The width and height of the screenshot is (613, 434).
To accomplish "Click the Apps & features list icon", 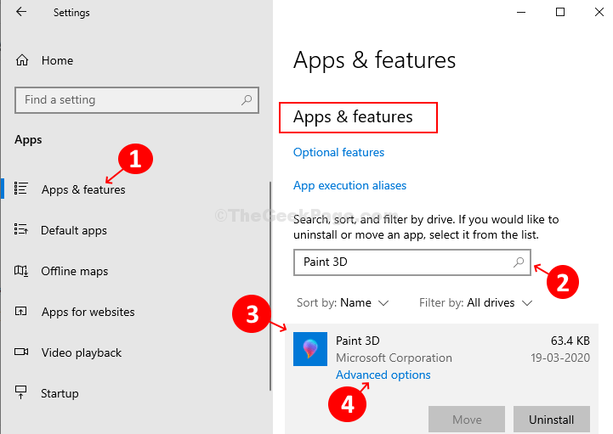I will click(x=20, y=189).
